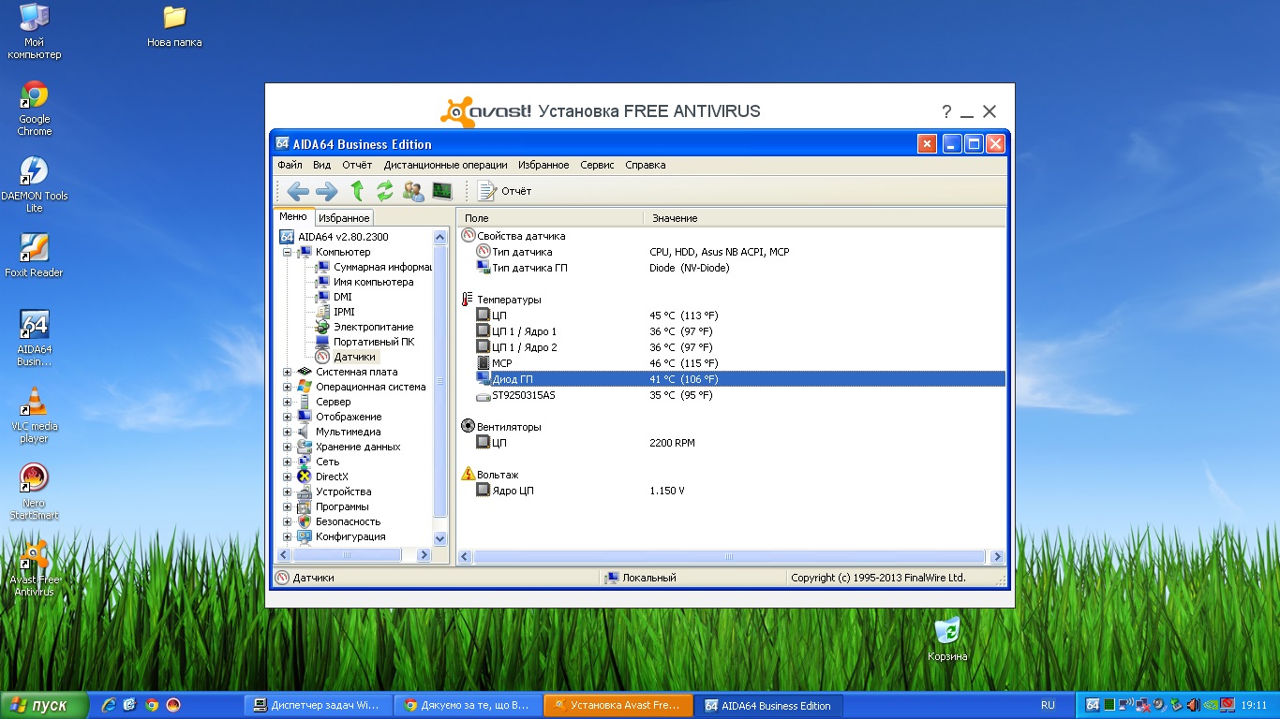Click the RU language indicator in taskbar
The width and height of the screenshot is (1280, 719).
click(x=1048, y=705)
